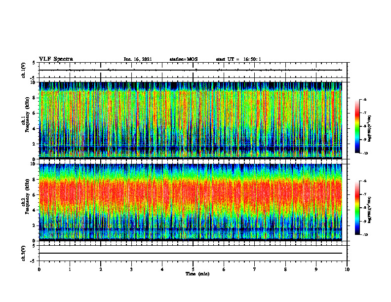Click the 'VLF Spectra' plot title

(56, 59)
